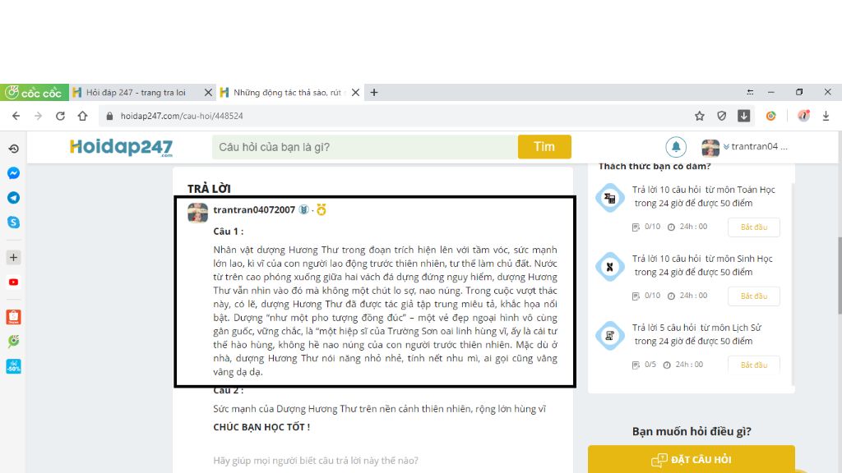Screen dimensions: 842x473
Task: Click the Tìm search button
Action: [544, 147]
